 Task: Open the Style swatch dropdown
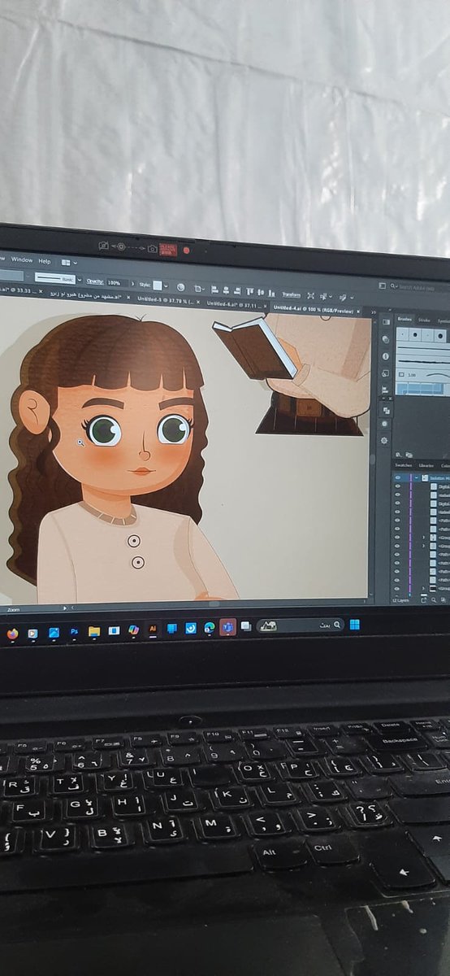(167, 285)
